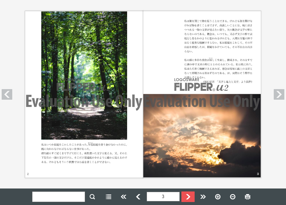
Task: Zoom in with the plus icon
Action: tap(218, 196)
